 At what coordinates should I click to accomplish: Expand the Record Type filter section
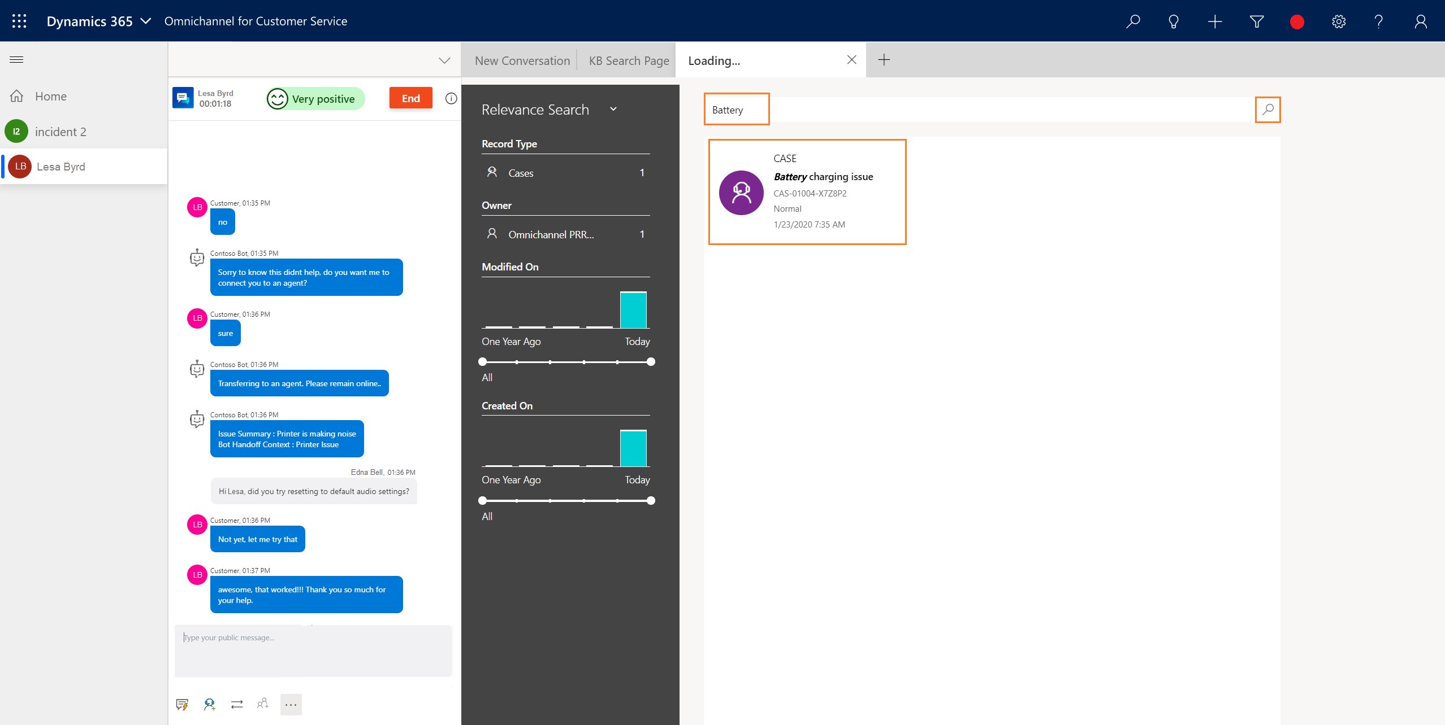(510, 143)
